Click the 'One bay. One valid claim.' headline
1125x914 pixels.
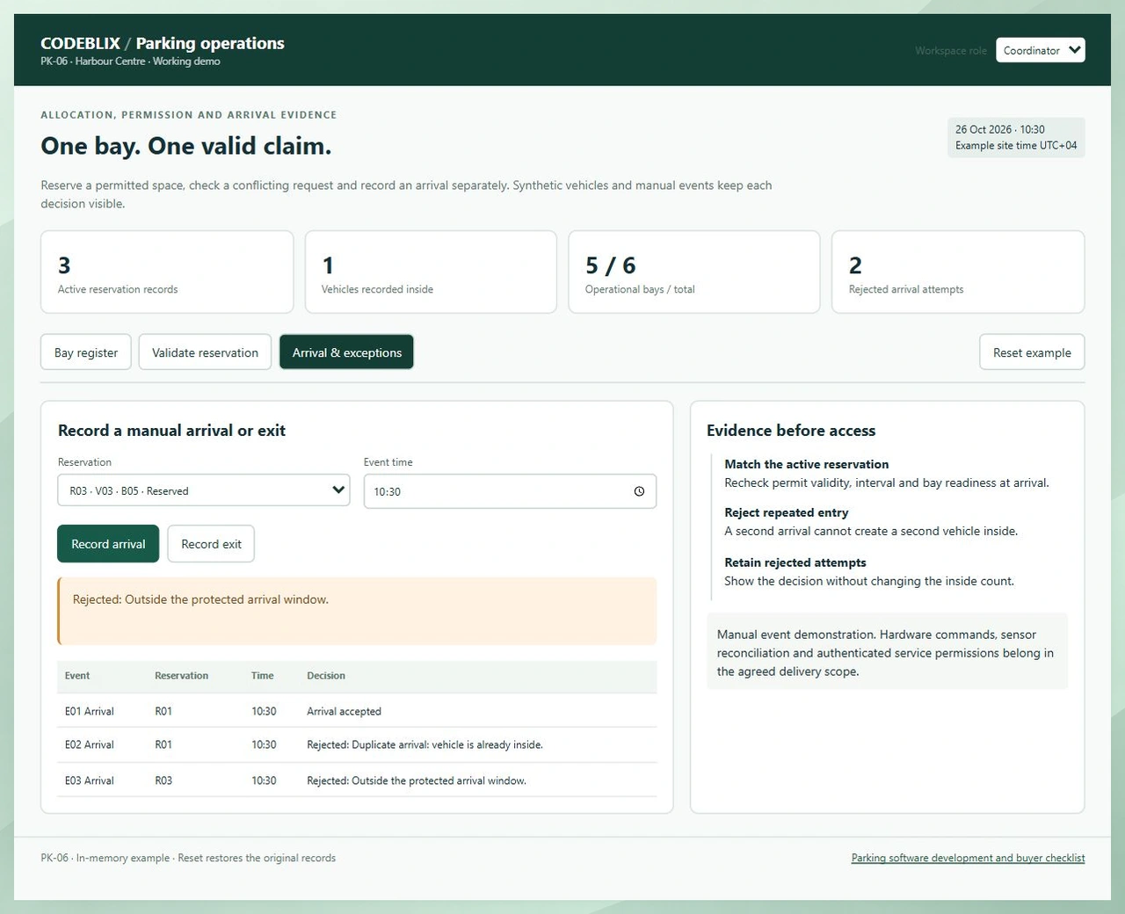pos(186,146)
